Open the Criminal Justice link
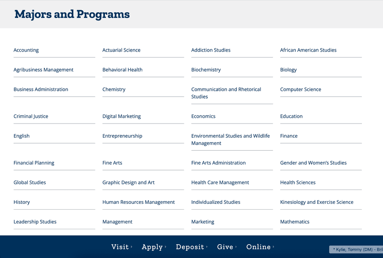383x258 pixels. (31, 116)
